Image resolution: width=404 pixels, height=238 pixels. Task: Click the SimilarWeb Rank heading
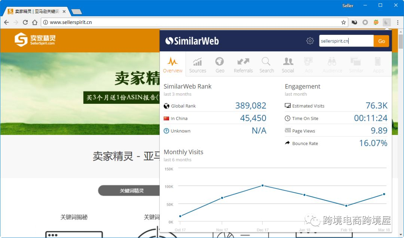pos(187,87)
